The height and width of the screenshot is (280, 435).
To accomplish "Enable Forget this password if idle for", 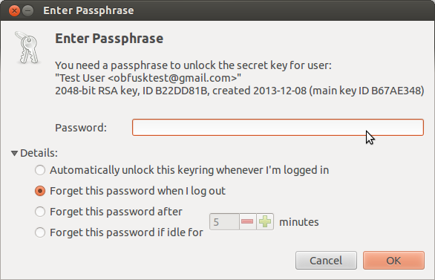I will [x=40, y=232].
